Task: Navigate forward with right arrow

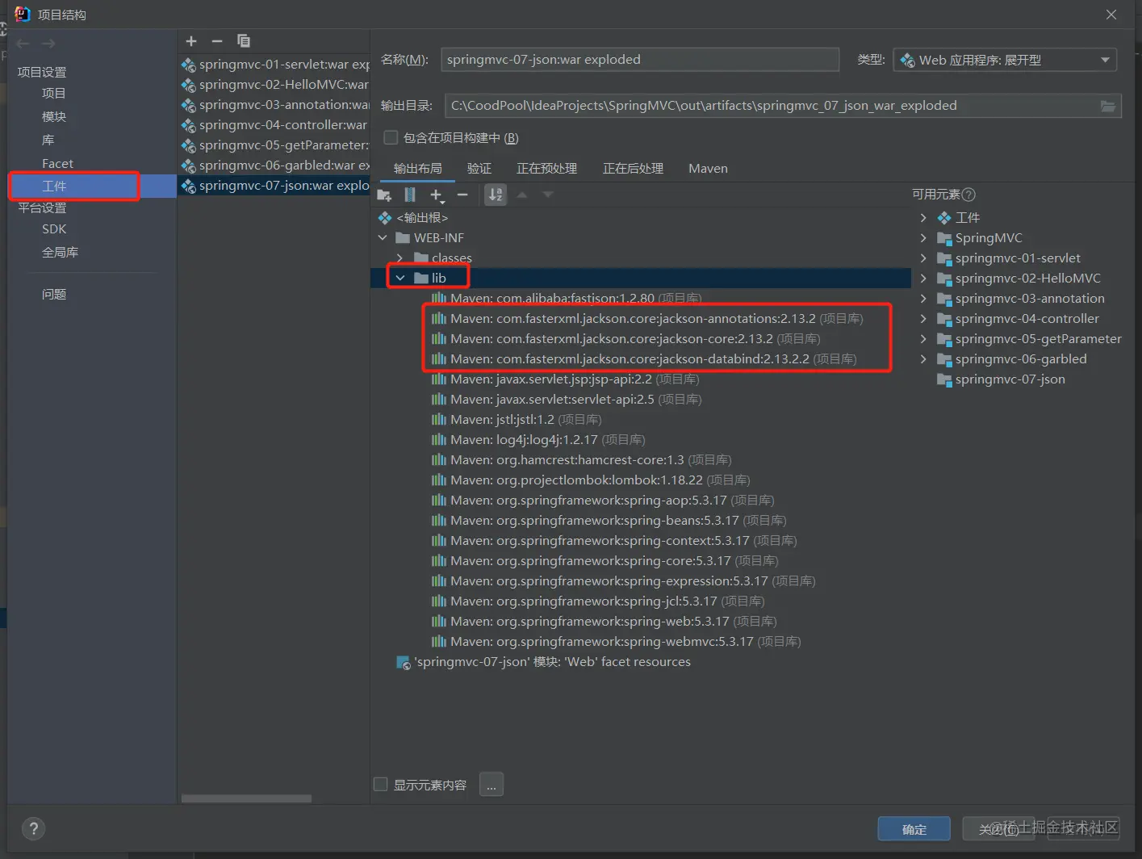Action: (49, 44)
